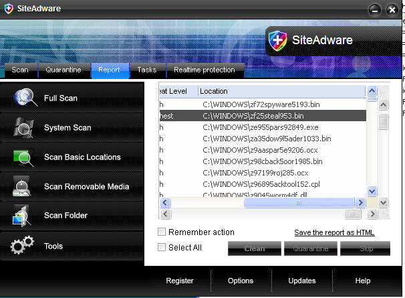This screenshot has width=405, height=298.
Task: Click the blue horizontal scroll left arrow
Action: tap(165, 202)
